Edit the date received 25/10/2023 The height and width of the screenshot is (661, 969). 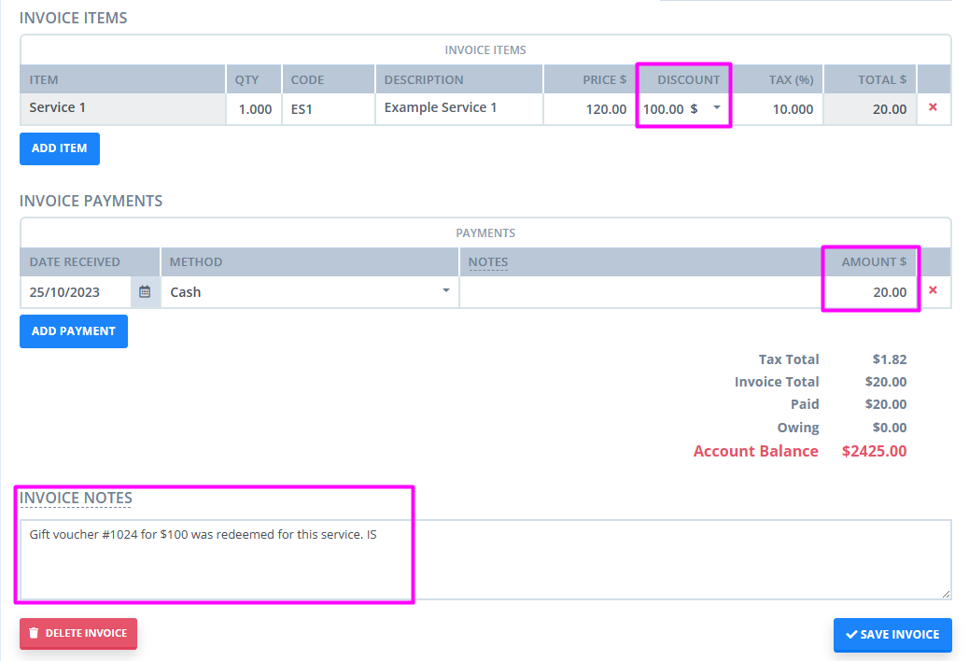[x=76, y=291]
